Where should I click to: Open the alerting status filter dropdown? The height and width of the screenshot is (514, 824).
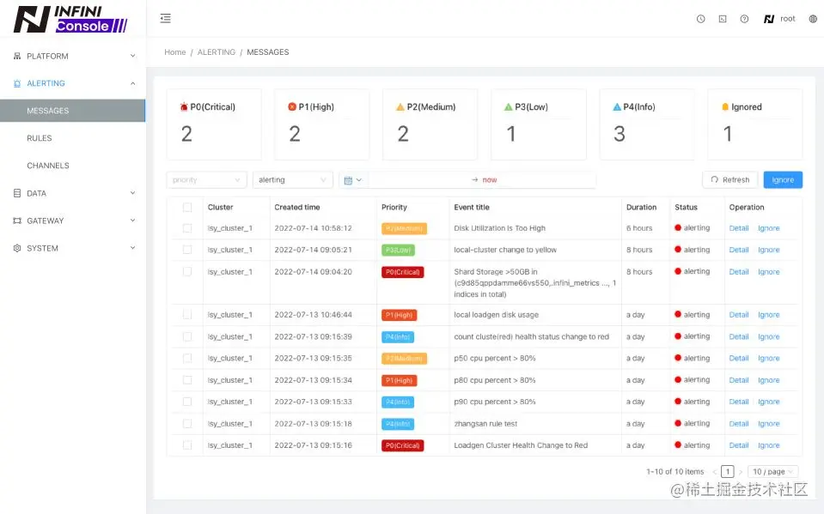pyautogui.click(x=293, y=179)
